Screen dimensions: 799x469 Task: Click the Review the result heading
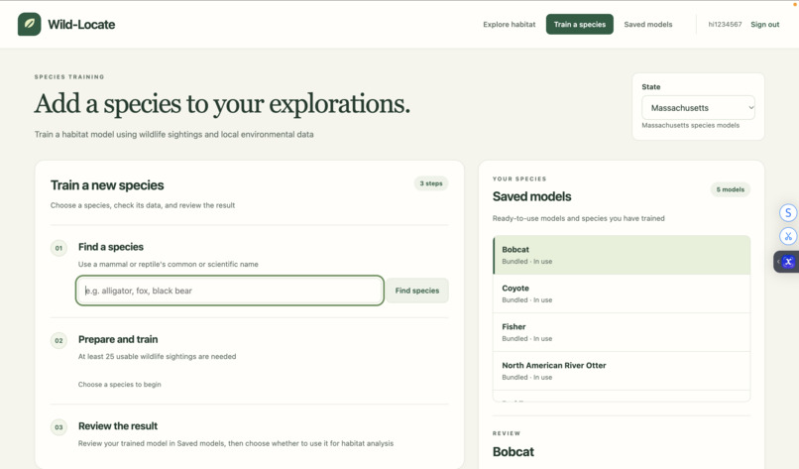(x=118, y=426)
